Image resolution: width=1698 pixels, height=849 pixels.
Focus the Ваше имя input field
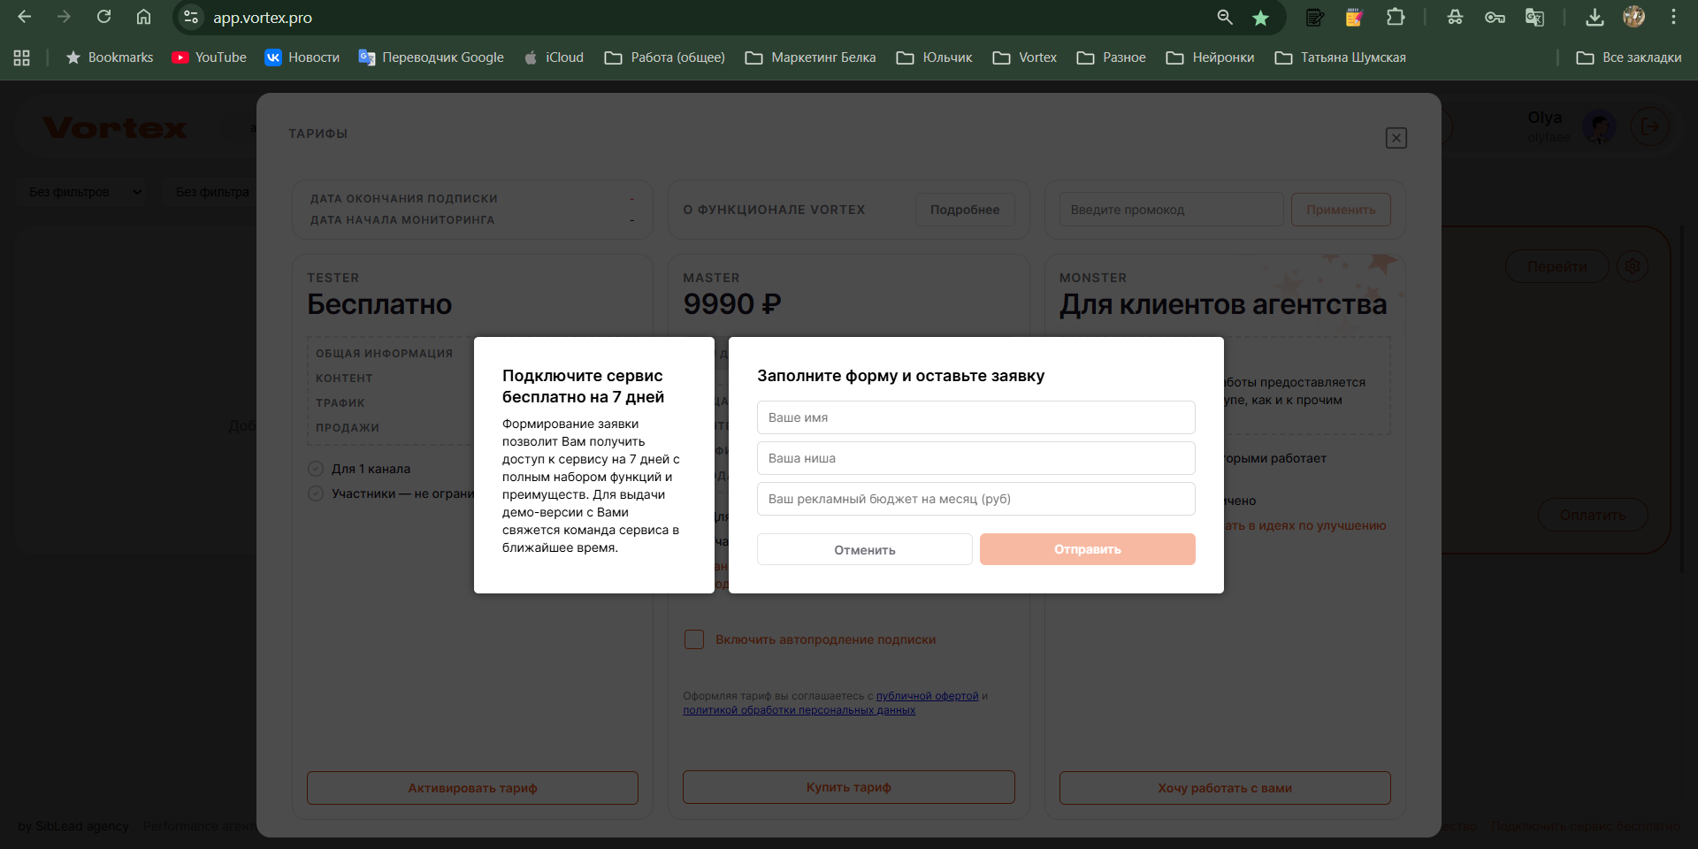[975, 417]
